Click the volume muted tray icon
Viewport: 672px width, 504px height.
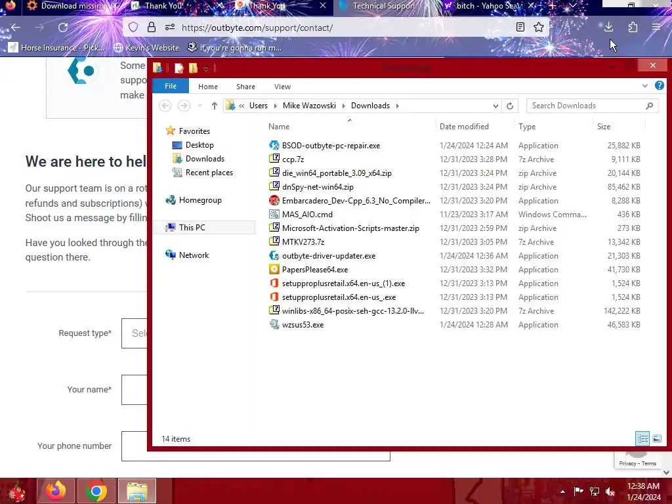point(610,492)
